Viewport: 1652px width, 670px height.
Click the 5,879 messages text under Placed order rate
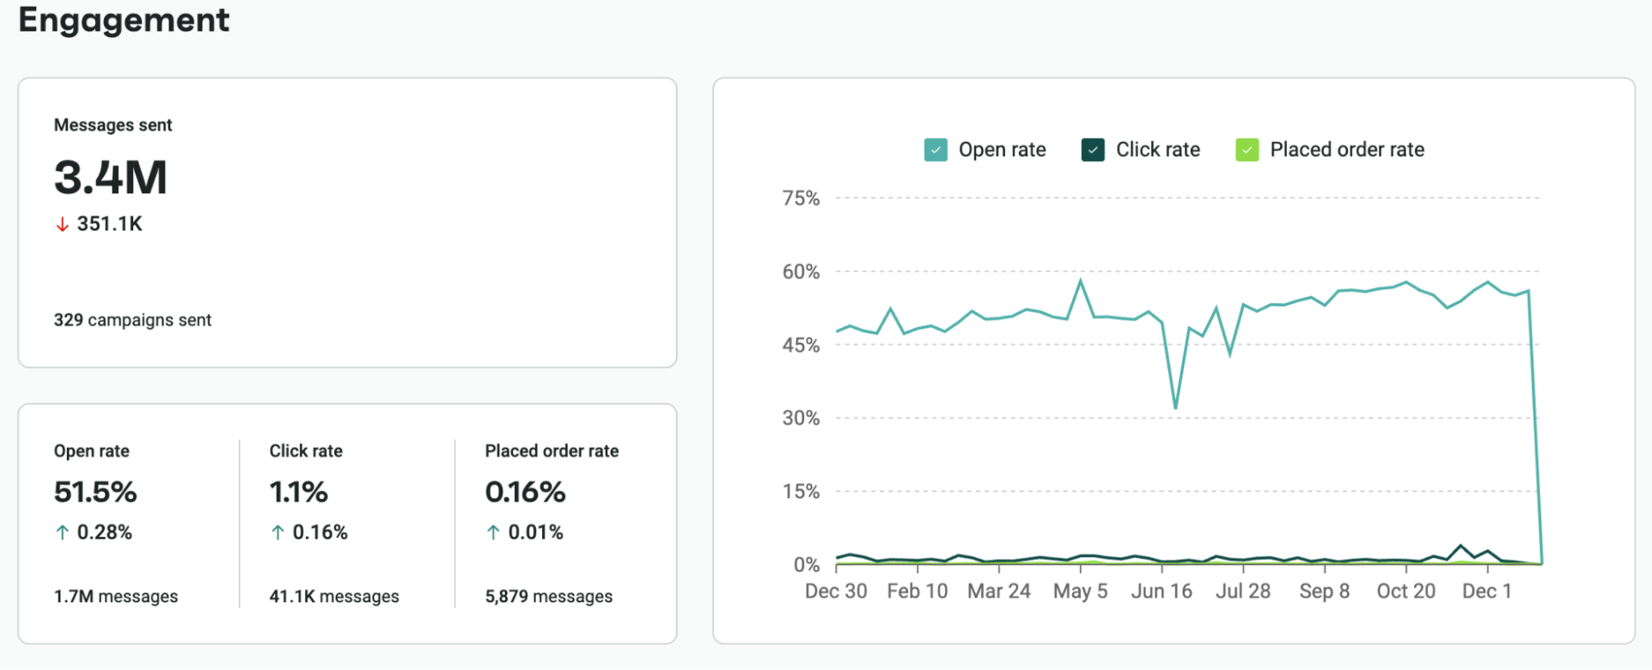tap(548, 596)
